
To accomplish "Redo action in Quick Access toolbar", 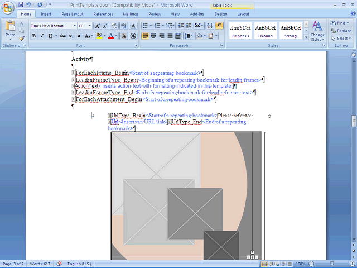I will tap(40, 4).
